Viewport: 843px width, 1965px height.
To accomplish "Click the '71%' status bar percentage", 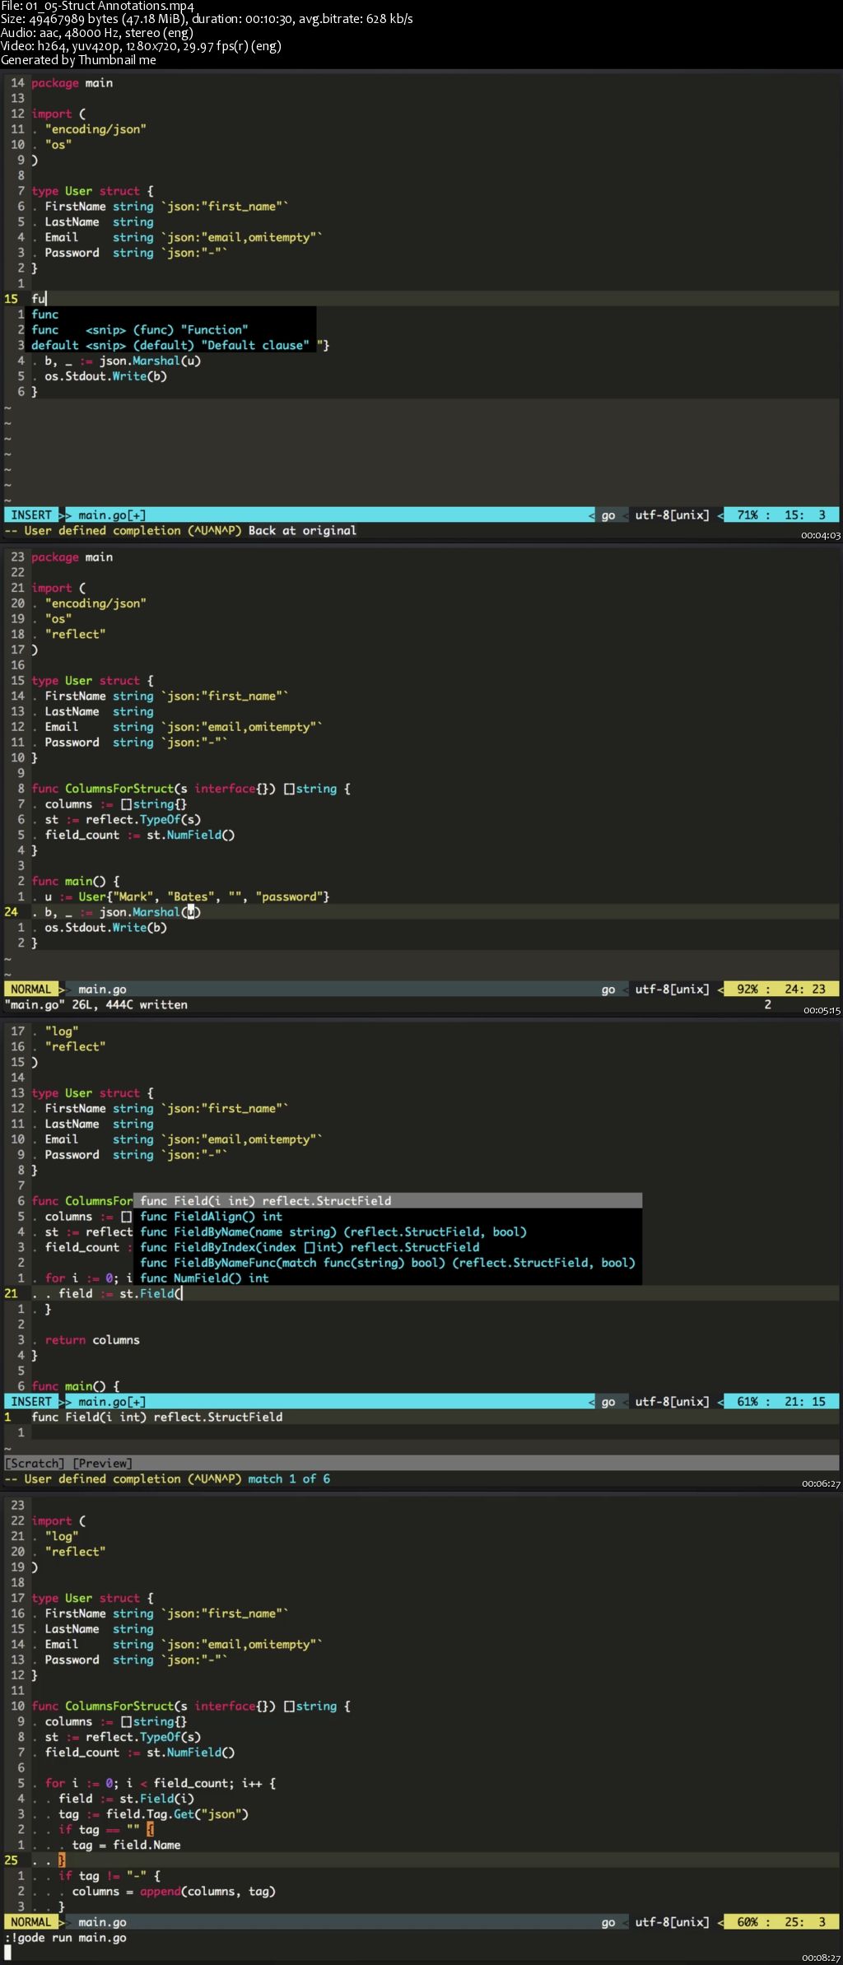I will (x=748, y=515).
